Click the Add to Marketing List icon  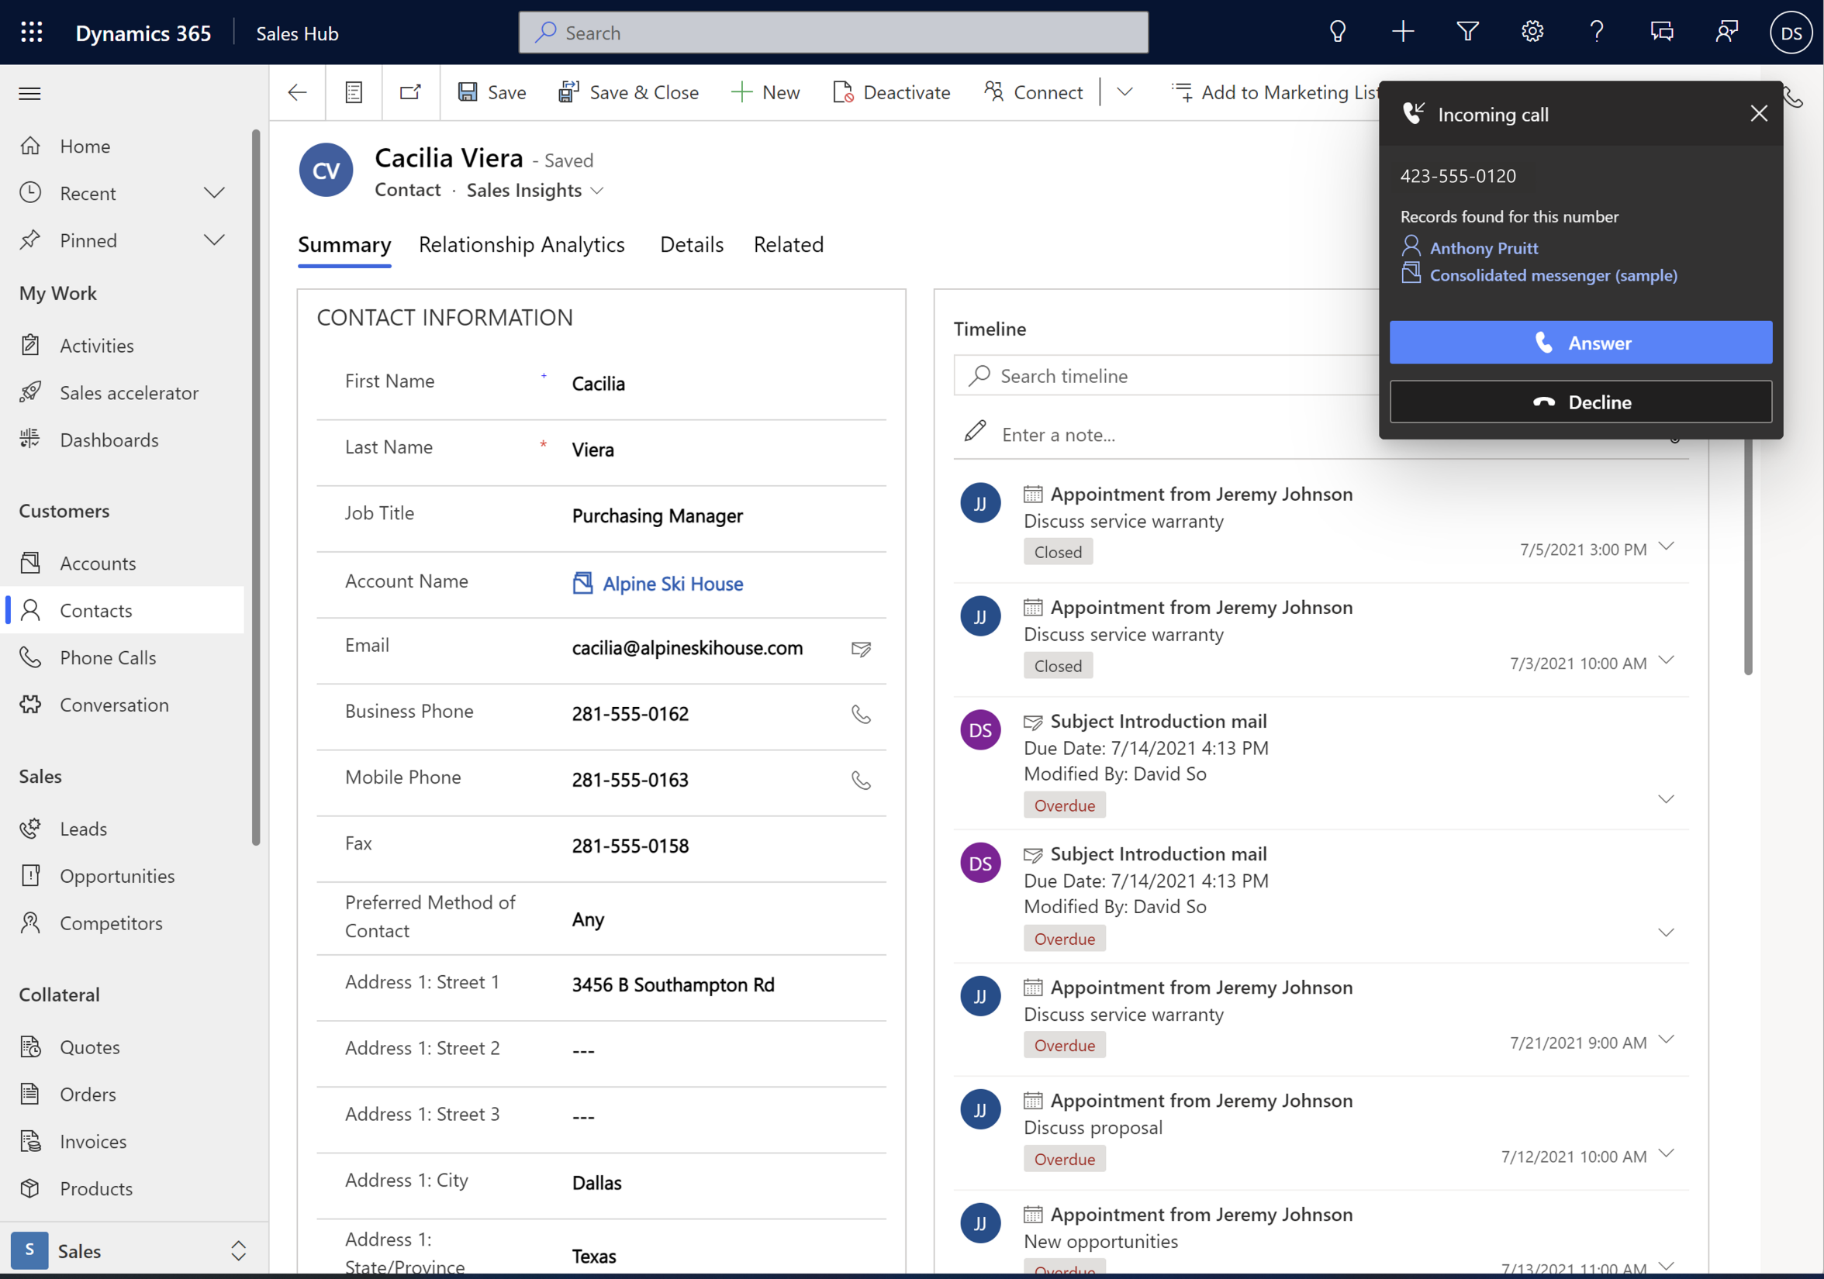[x=1183, y=91]
